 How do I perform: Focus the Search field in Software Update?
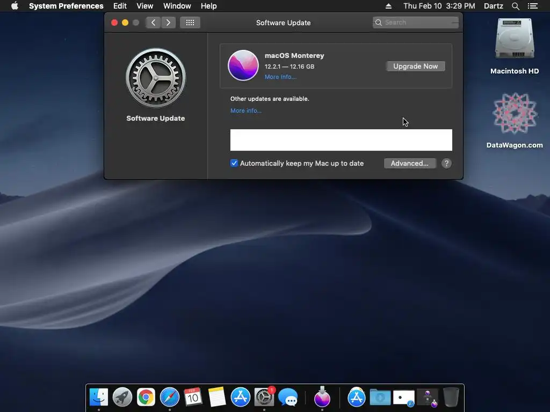pos(416,23)
